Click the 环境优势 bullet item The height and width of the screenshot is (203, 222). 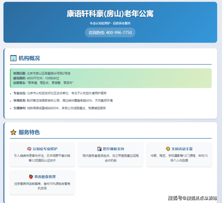(x=63, y=101)
